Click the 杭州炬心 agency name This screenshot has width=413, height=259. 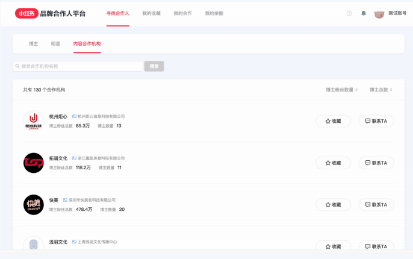click(x=58, y=116)
